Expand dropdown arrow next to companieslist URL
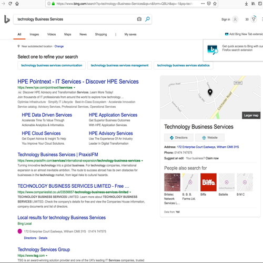The image size is (263, 263). tap(130, 192)
